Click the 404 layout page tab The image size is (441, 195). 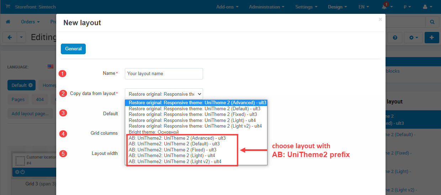[40, 99]
